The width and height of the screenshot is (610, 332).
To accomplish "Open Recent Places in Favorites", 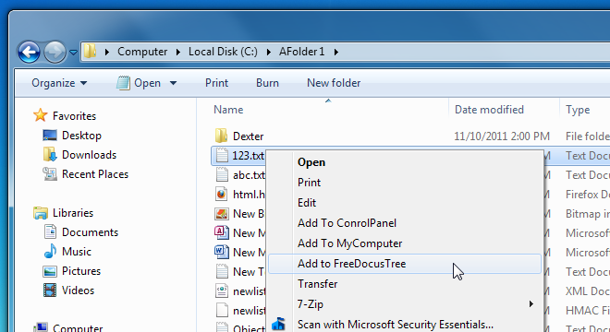I will click(95, 174).
